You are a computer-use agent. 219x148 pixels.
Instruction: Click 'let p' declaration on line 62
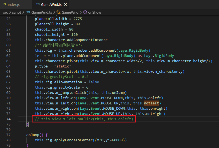click(x=40, y=56)
